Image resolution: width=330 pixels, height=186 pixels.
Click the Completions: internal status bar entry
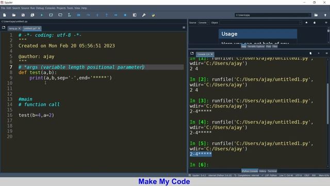point(246,176)
